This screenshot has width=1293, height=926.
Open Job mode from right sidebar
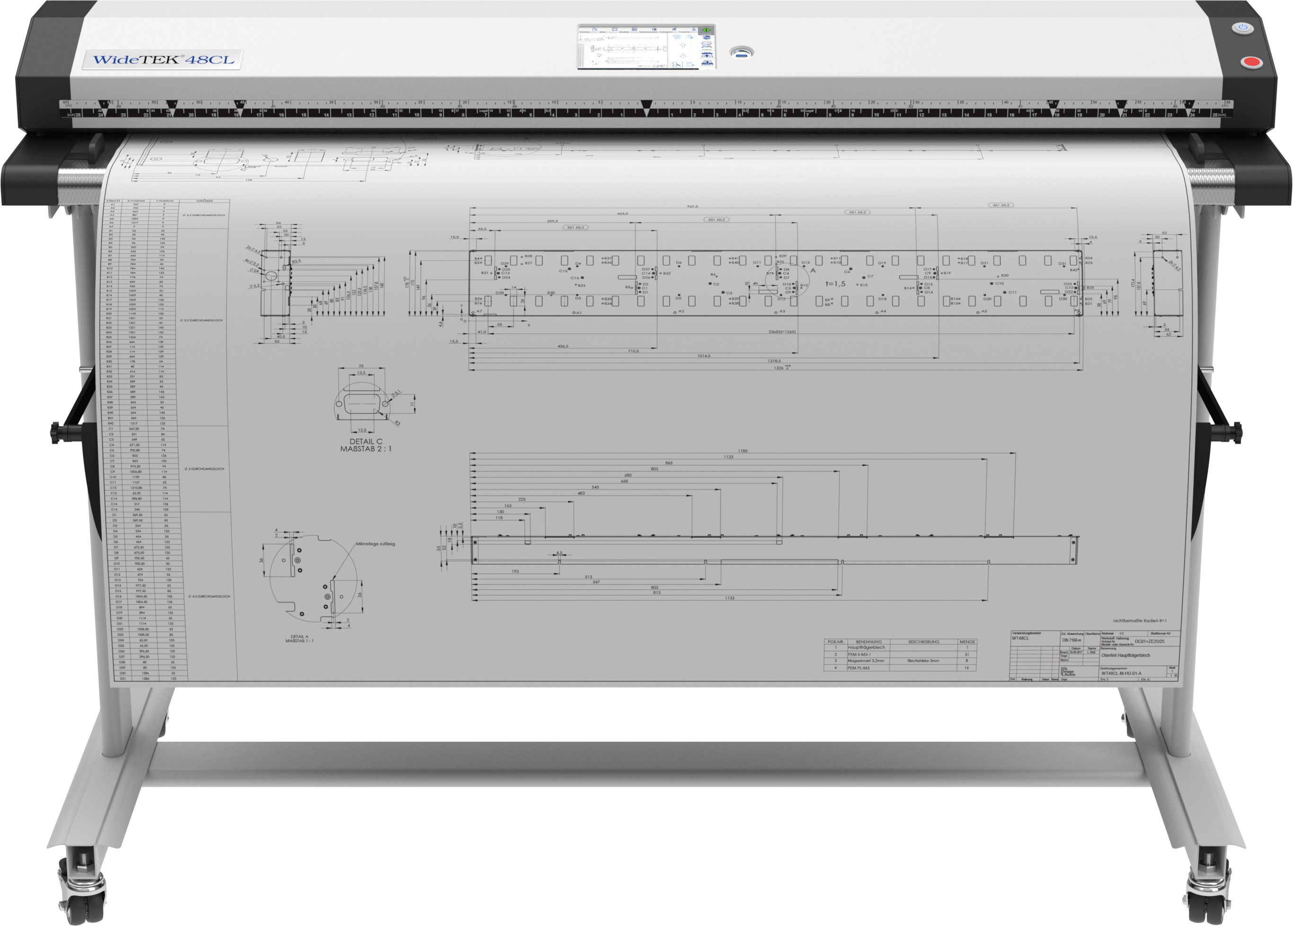pyautogui.click(x=707, y=39)
